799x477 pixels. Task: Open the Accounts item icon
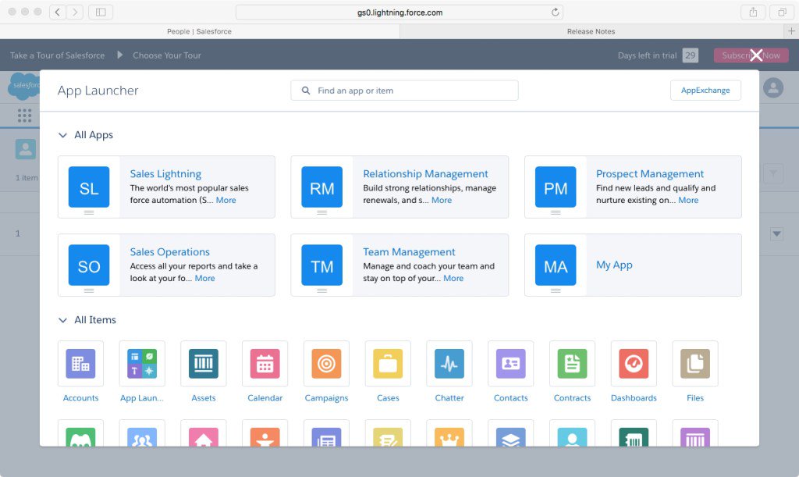pos(80,363)
